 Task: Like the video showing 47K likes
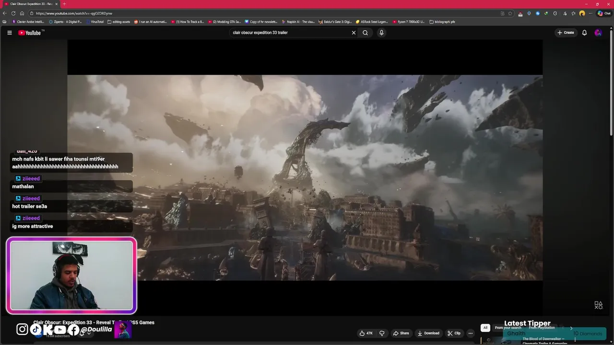[366, 333]
